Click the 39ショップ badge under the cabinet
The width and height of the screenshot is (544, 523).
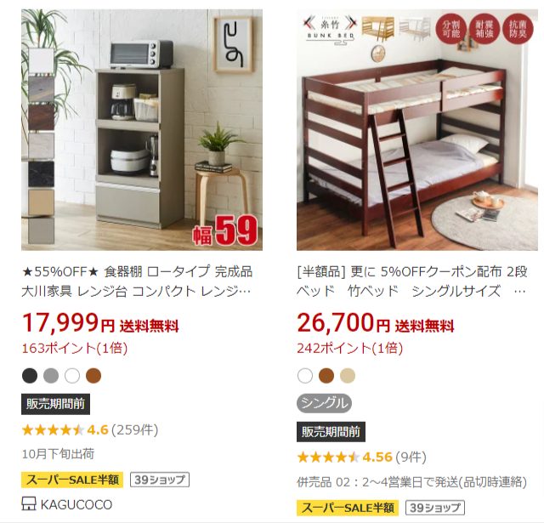click(x=160, y=480)
